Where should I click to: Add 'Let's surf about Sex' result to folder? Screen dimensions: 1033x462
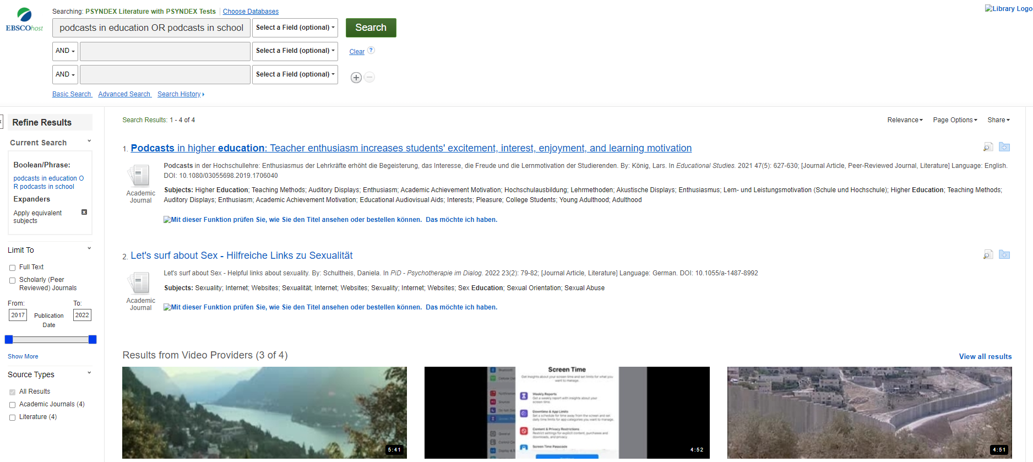click(1004, 254)
